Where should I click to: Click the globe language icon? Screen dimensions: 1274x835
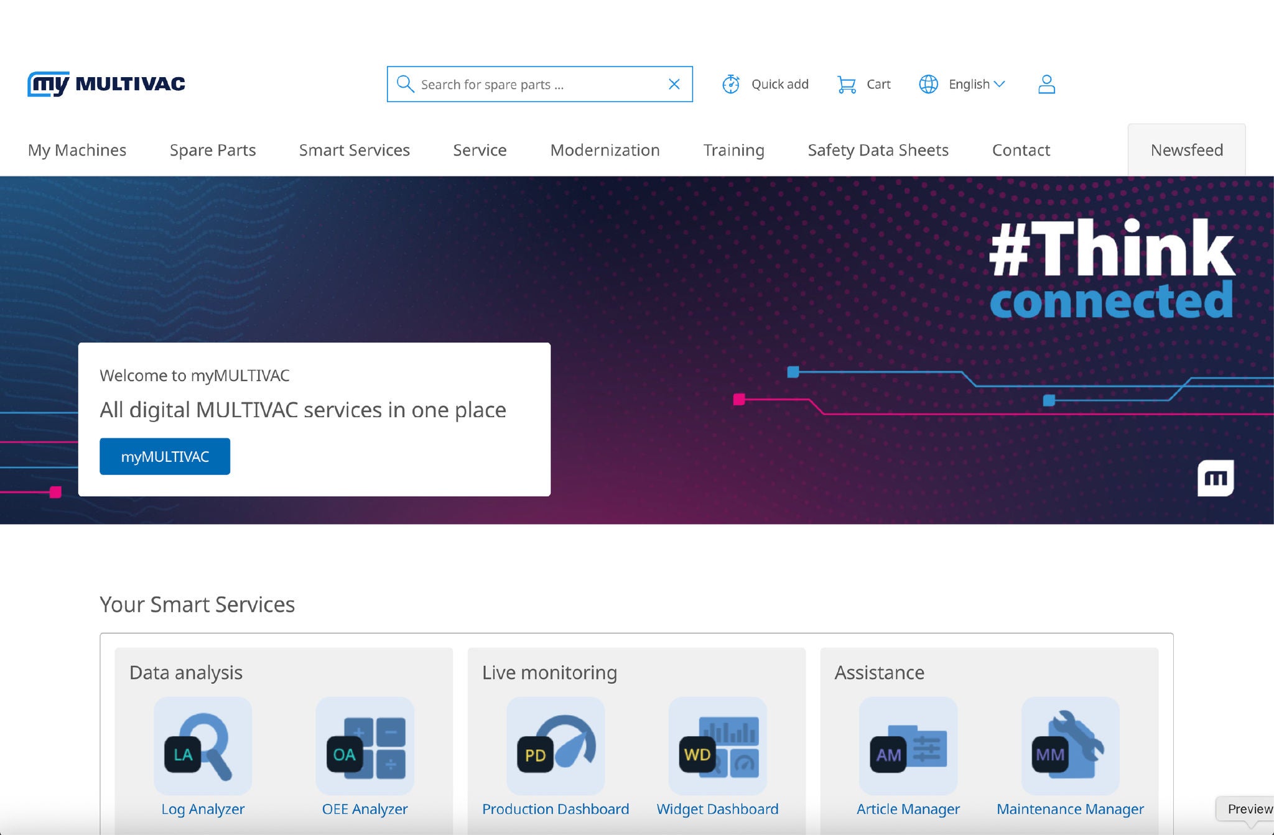point(928,84)
